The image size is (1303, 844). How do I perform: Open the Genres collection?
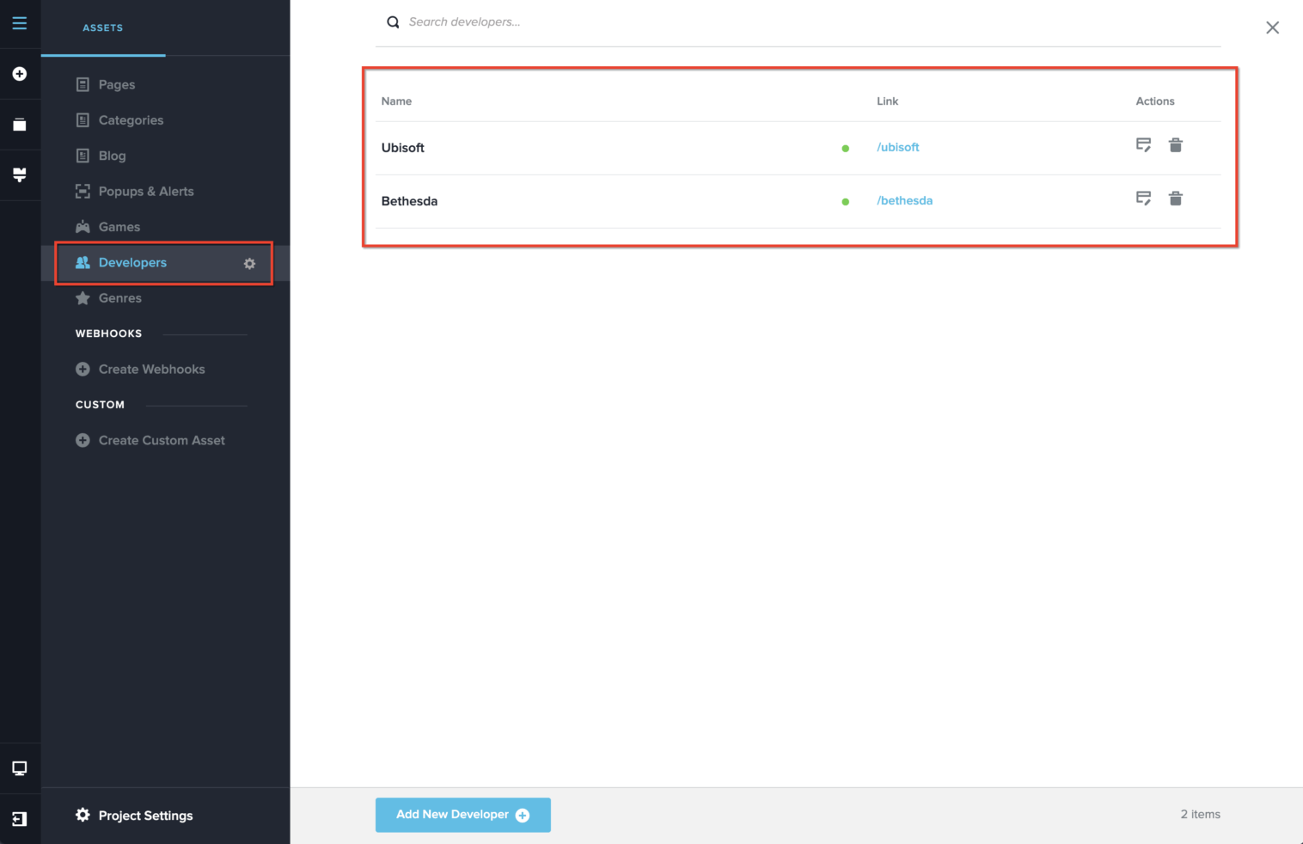click(120, 298)
